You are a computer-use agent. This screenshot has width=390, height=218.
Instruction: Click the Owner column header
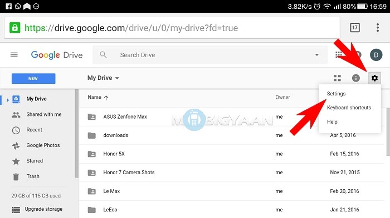282,98
